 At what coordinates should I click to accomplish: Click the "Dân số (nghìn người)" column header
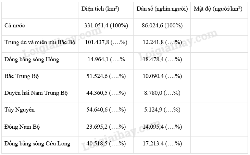point(162,9)
